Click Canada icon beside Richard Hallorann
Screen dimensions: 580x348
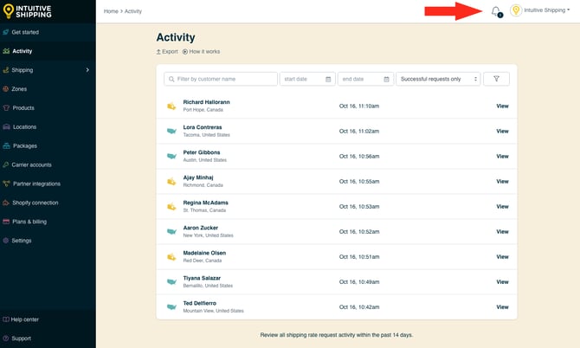171,106
